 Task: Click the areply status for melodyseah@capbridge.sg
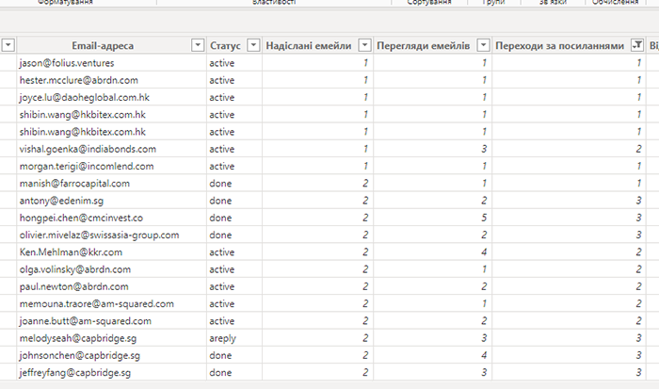pyautogui.click(x=234, y=338)
